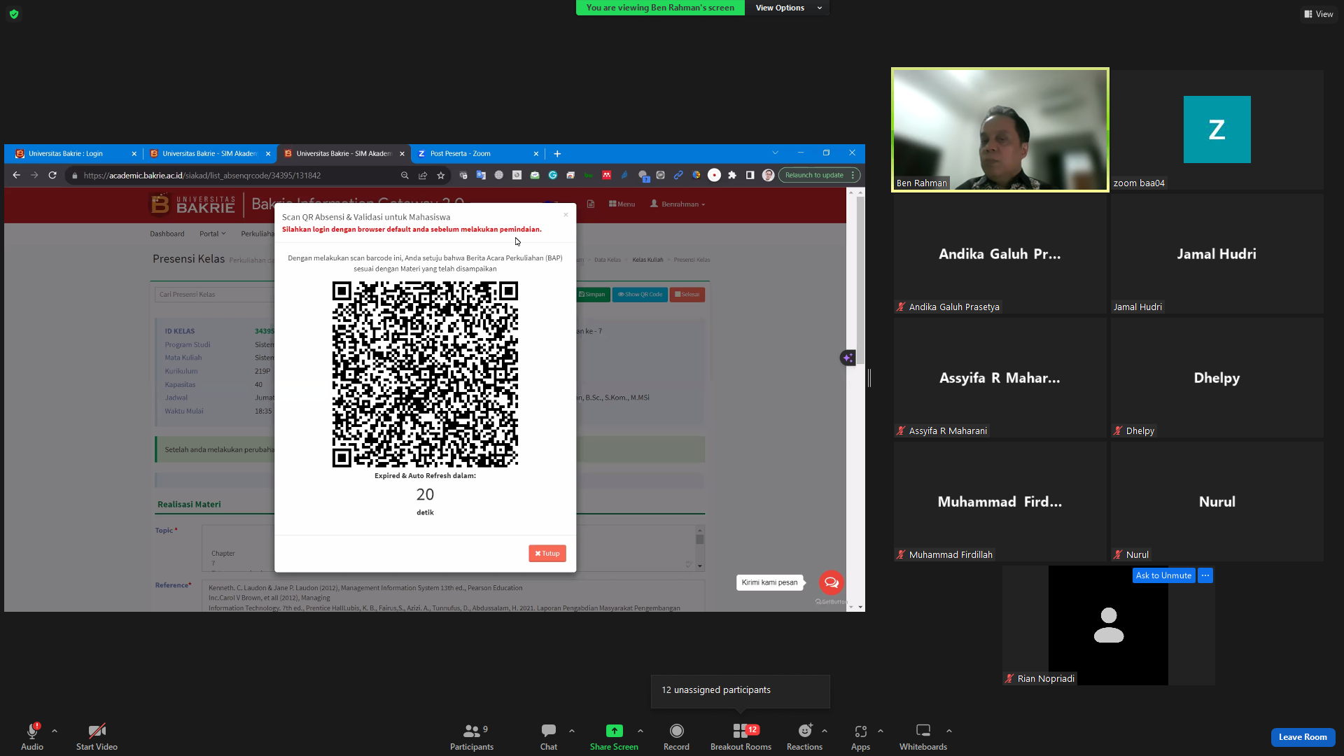This screenshot has height=756, width=1344.
Task: Click the Kelas Kuliah breadcrumb
Action: point(647,260)
